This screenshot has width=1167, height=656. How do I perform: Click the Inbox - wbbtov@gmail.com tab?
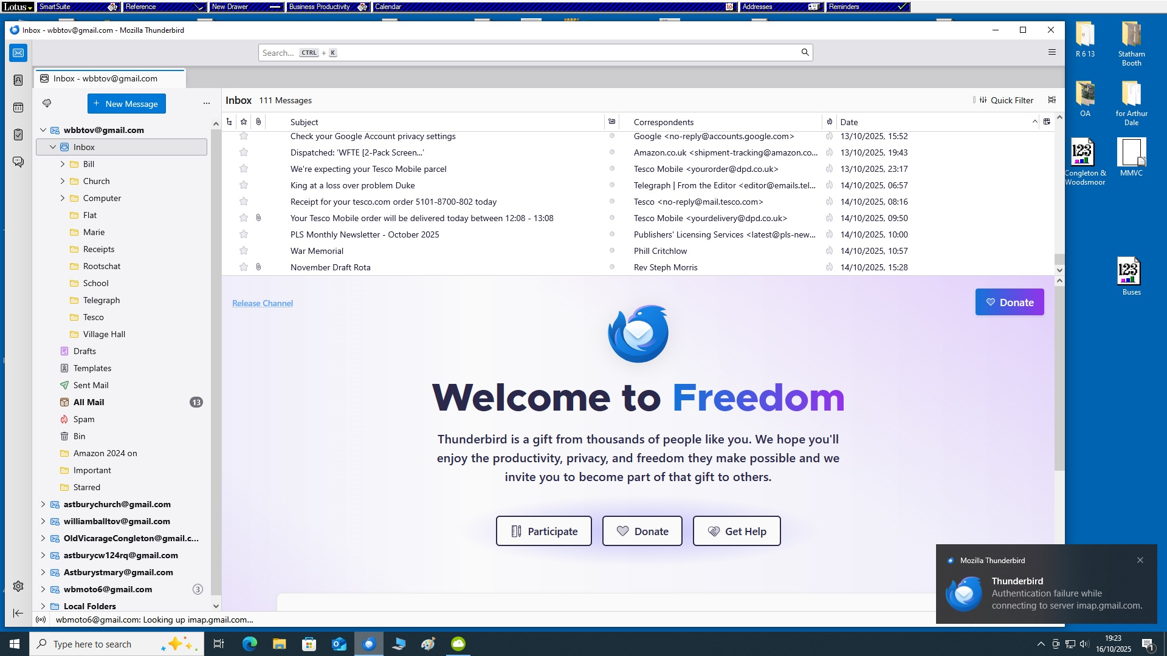[105, 78]
